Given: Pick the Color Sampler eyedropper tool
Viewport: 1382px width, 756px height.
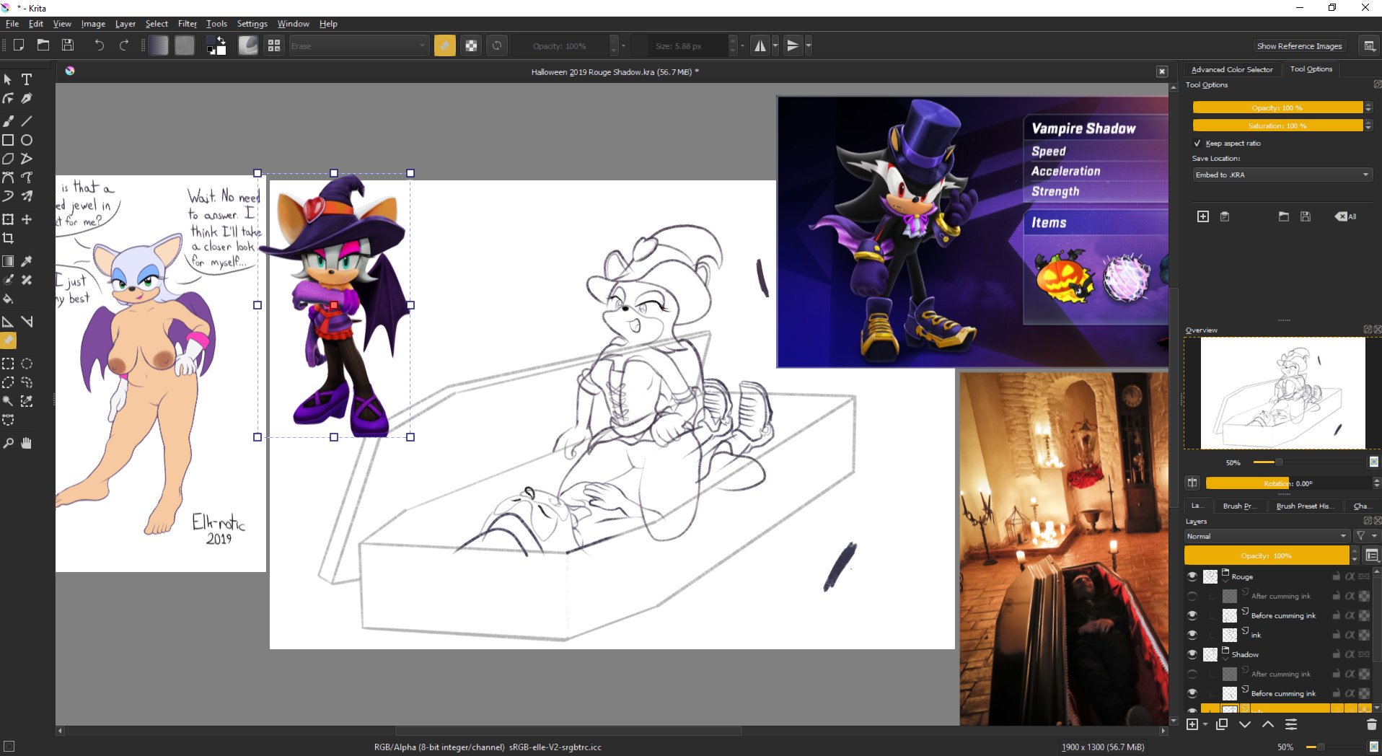Looking at the screenshot, I should pos(27,261).
